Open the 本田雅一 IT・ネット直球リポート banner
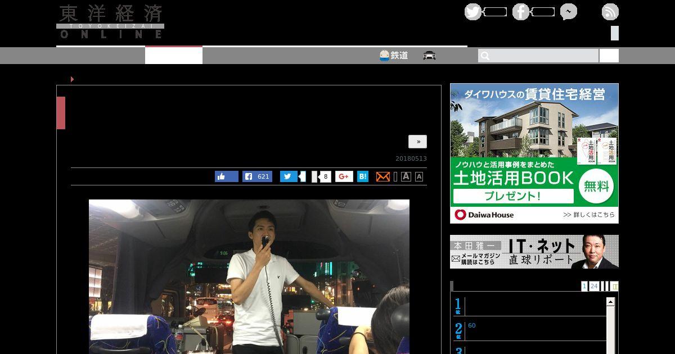Viewport: 675px width, 354px height. [534, 252]
